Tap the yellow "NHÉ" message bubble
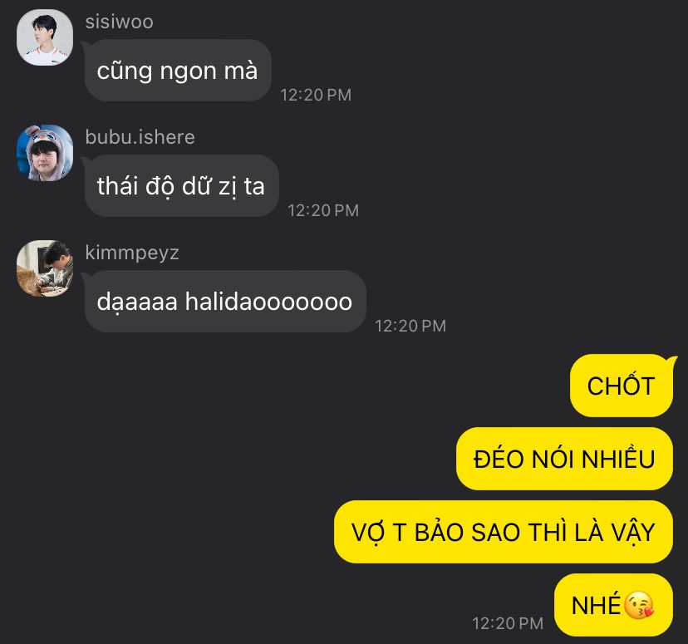Screen dimensions: 688x644 click(x=613, y=605)
